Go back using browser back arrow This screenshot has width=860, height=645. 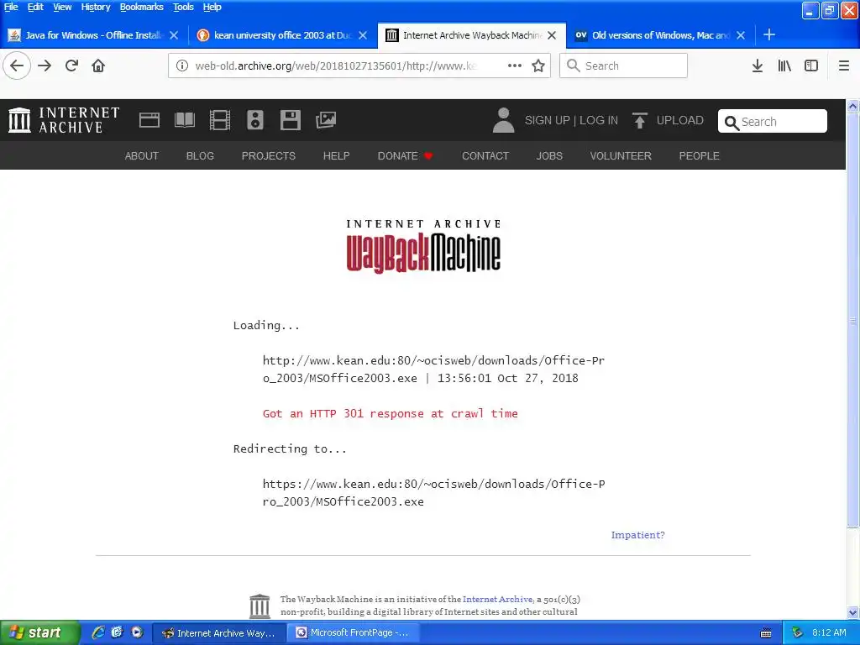pos(17,66)
